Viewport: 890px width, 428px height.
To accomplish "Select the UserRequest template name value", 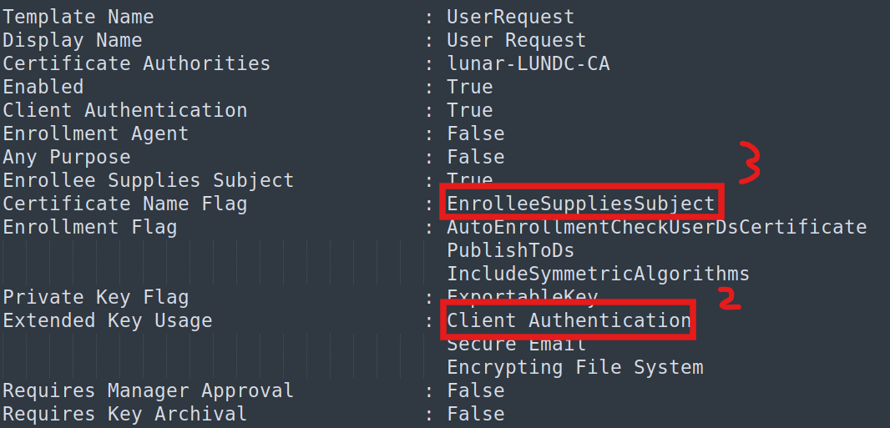I will click(x=510, y=17).
